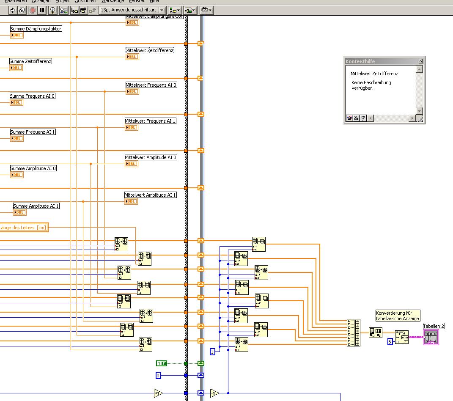The height and width of the screenshot is (401, 453).
Task: Select the Tabellen 2 indicator terminal
Action: pos(431,337)
